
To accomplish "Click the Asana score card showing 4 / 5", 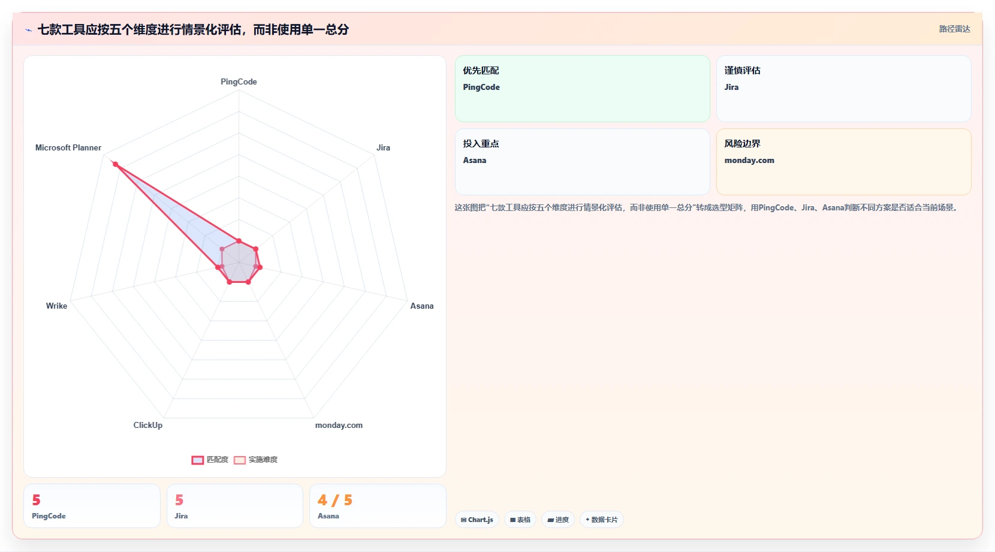I will coord(378,506).
